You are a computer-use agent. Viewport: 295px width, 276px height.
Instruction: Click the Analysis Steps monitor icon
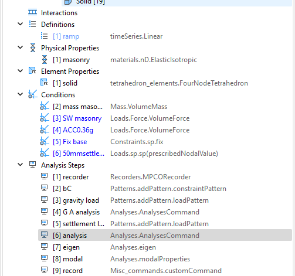32,165
